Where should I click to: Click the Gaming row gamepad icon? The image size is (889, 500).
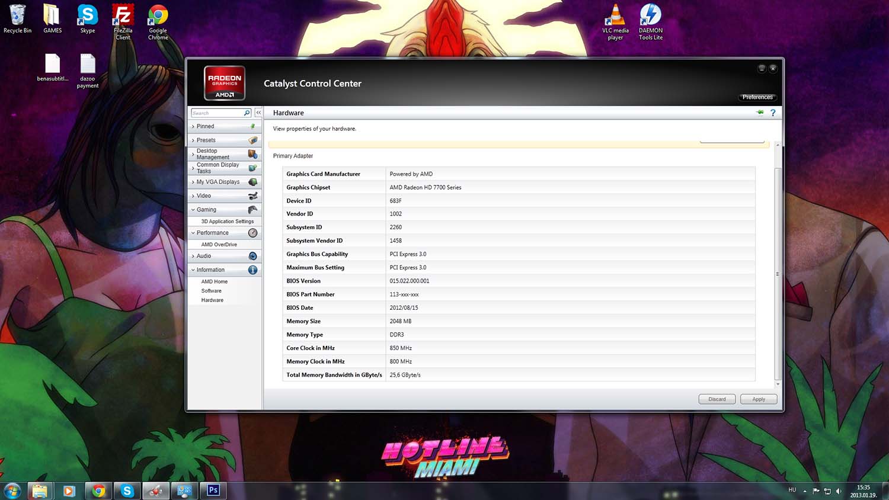(x=253, y=210)
